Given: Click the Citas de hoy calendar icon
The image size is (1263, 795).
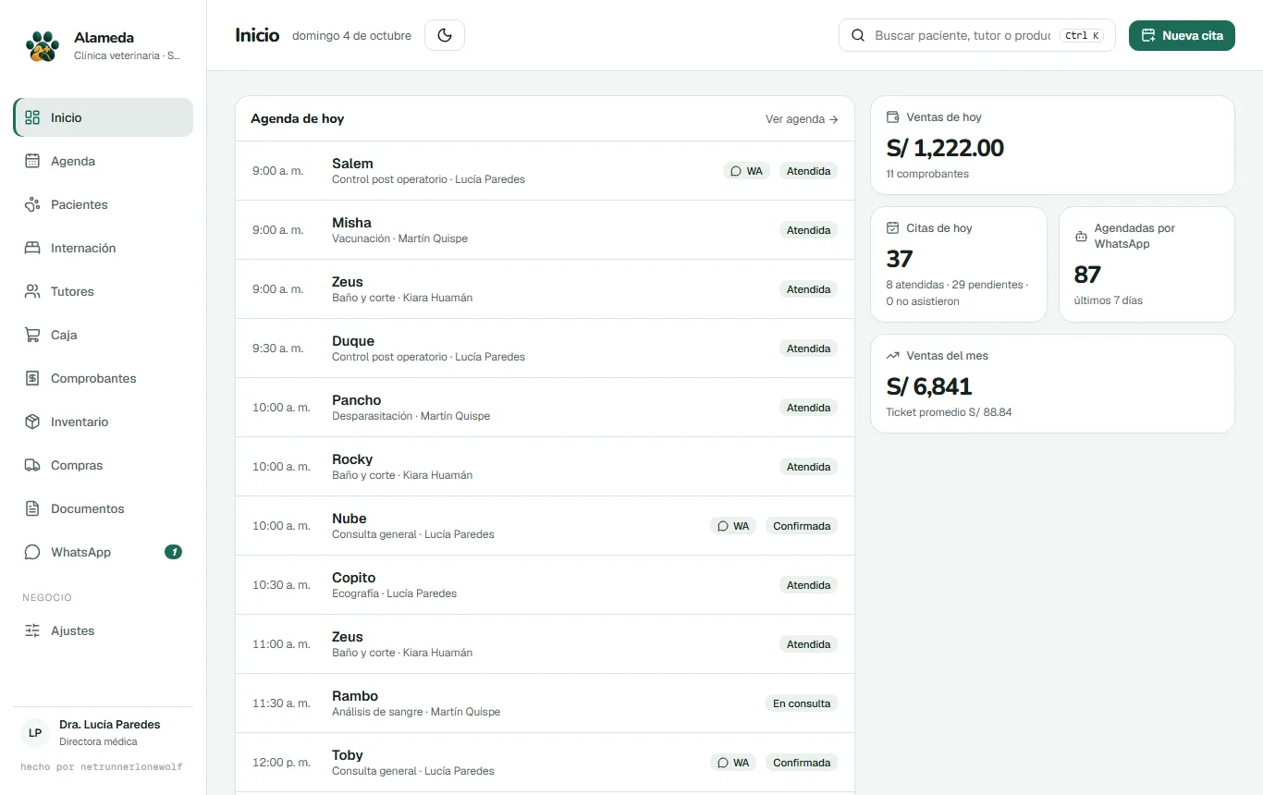Looking at the screenshot, I should pos(893,228).
